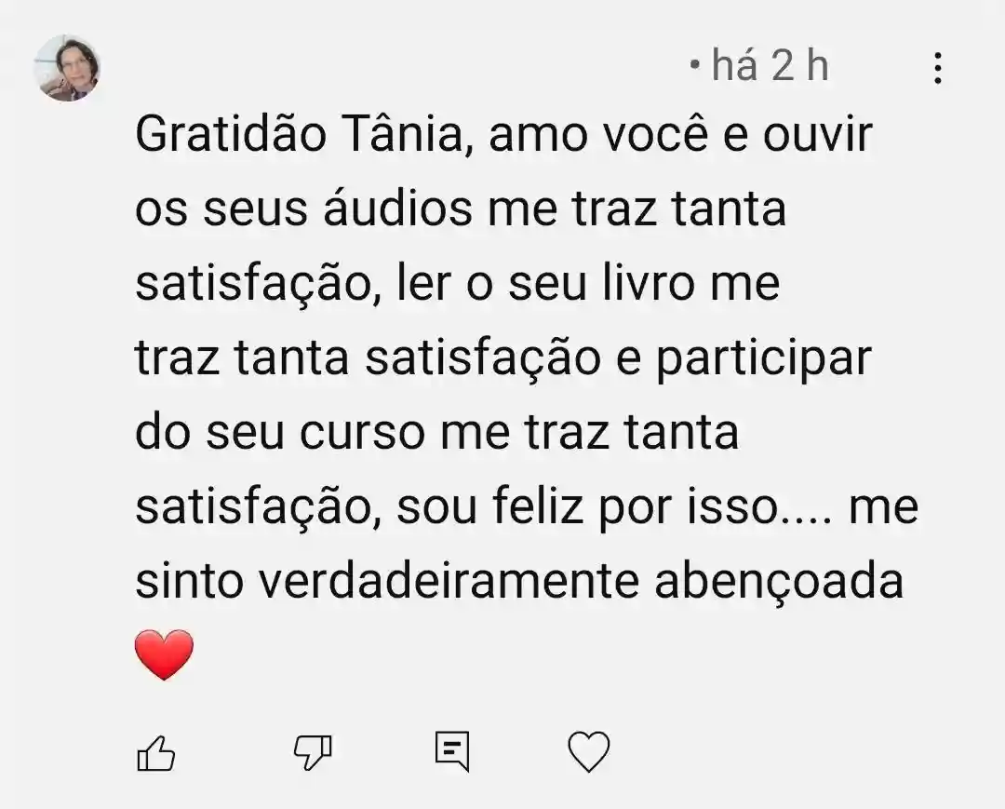Click the thumbs down dislike icon

click(x=313, y=752)
